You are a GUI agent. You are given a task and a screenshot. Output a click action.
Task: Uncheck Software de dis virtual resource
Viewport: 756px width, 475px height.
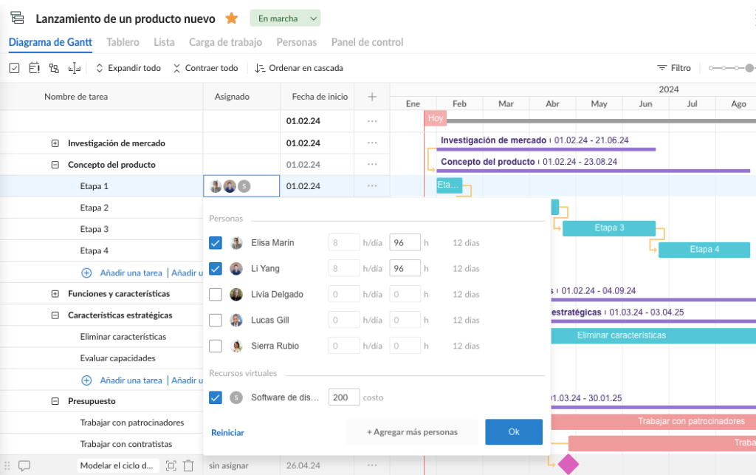216,397
